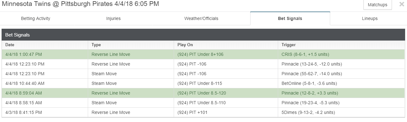
Task: Click the Pinnacle (55-62-7, -14.0 units) trigger
Action: (x=312, y=74)
